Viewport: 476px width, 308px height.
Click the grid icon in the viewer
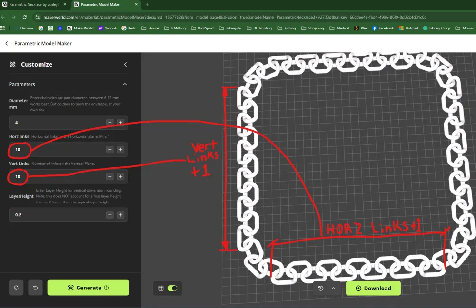[x=161, y=288]
